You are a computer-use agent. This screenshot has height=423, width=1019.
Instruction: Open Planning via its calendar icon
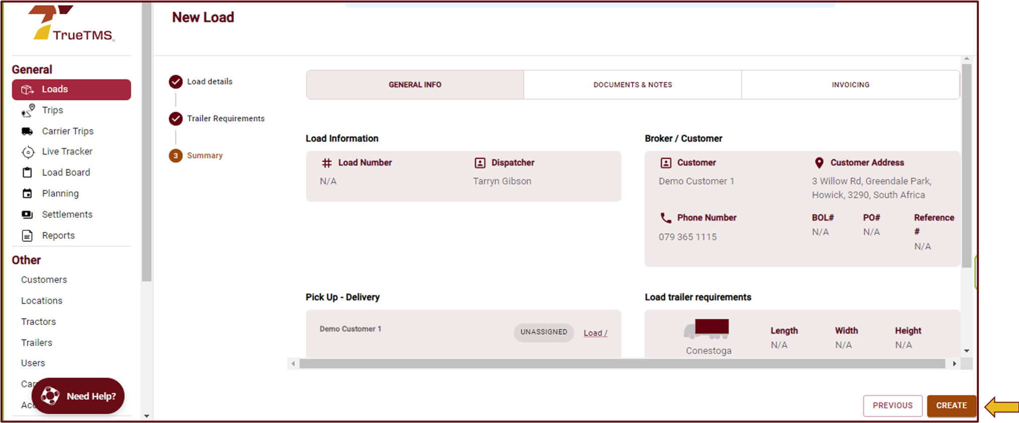pyautogui.click(x=28, y=194)
